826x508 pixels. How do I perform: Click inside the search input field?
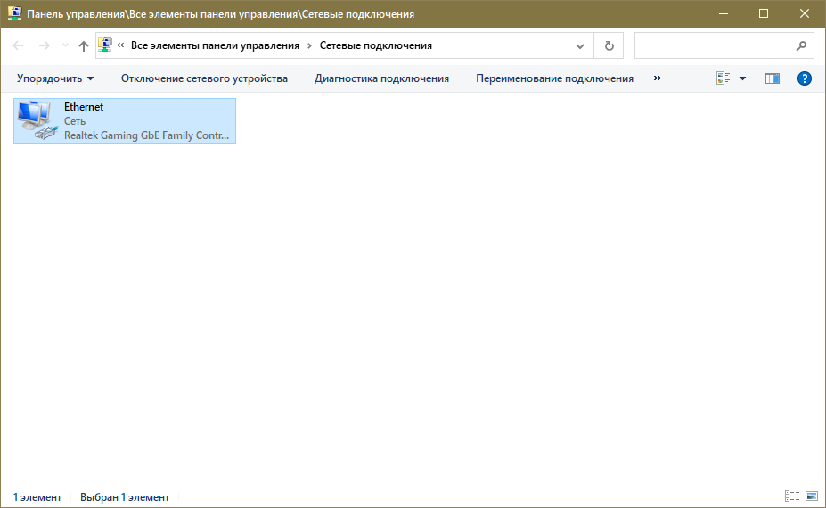[x=713, y=45]
